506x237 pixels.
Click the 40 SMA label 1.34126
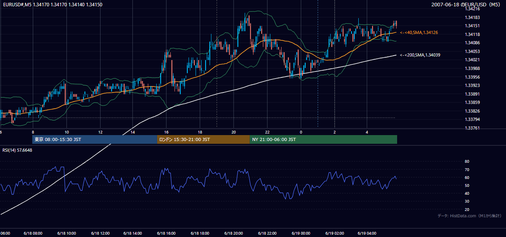(x=419, y=32)
